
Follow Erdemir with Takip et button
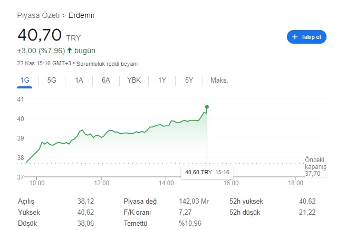[306, 37]
